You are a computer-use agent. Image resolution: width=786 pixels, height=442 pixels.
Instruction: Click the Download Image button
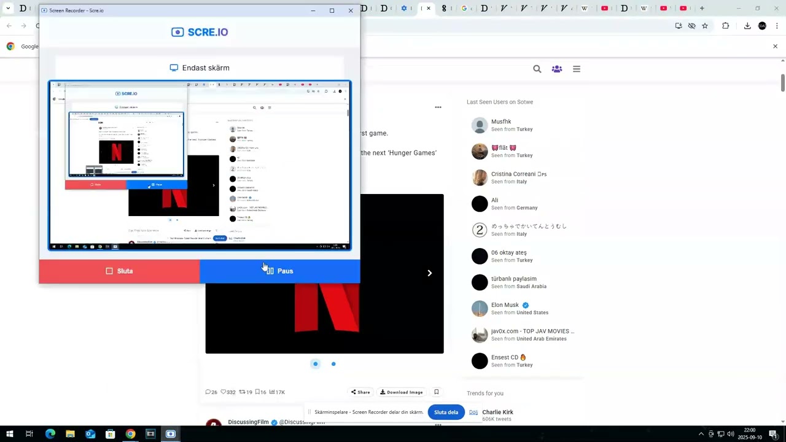[x=402, y=392]
